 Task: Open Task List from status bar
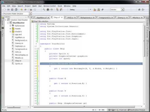coord(122,110)
